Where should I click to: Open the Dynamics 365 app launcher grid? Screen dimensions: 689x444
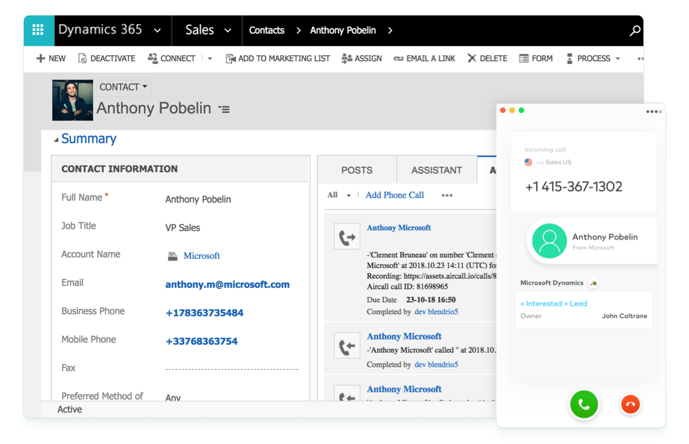(38, 30)
